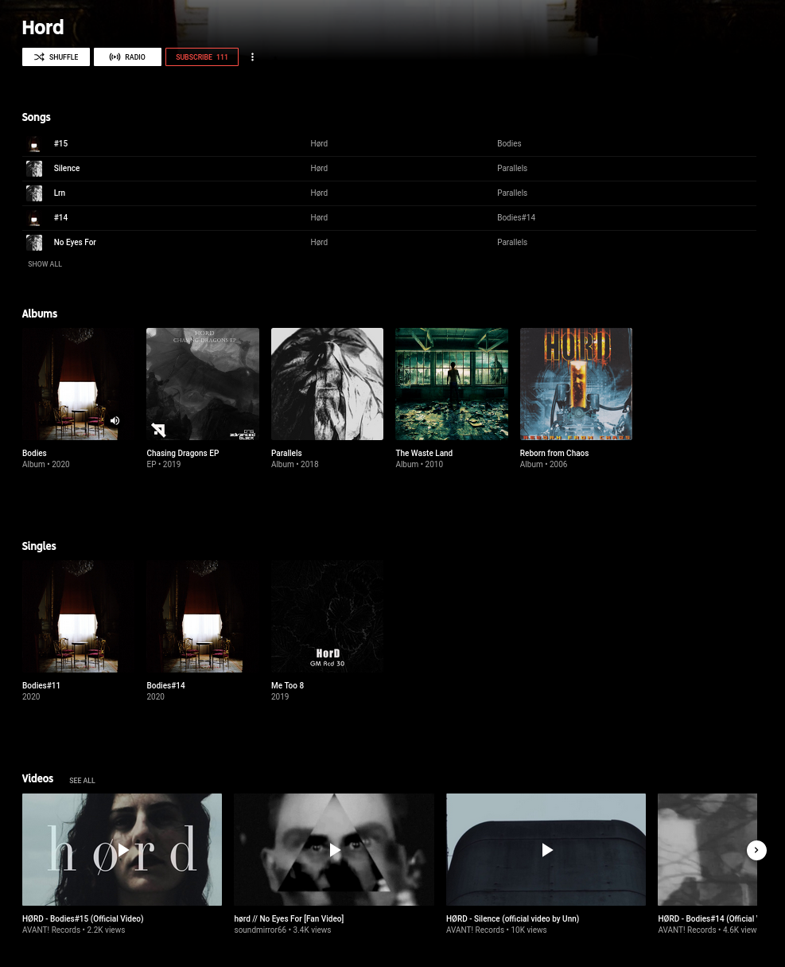Select the song title "No Eyes For"
The height and width of the screenshot is (967, 785).
pyautogui.click(x=75, y=243)
